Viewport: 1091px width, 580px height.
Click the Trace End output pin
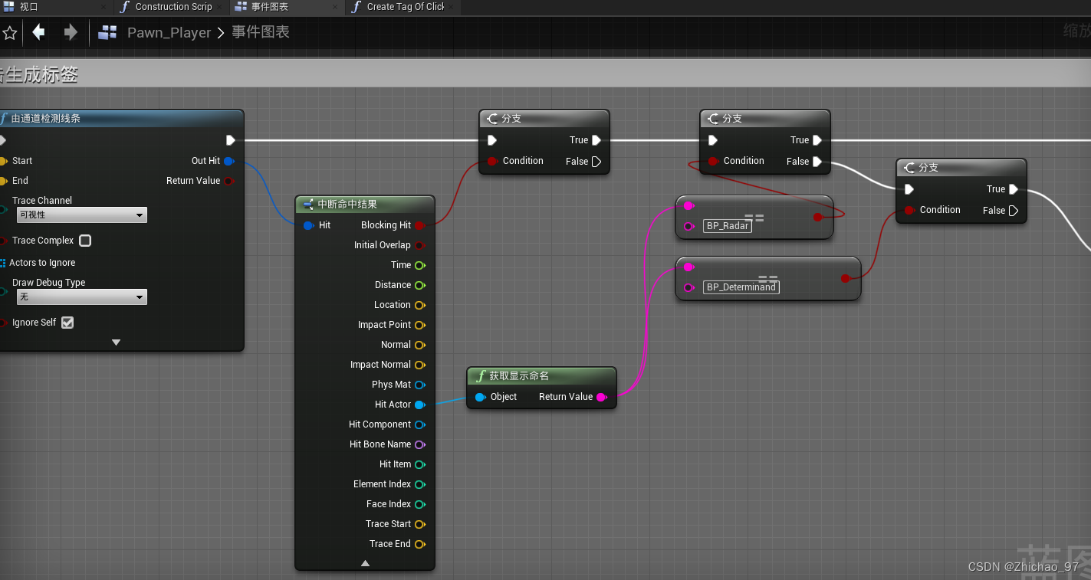[x=420, y=544]
